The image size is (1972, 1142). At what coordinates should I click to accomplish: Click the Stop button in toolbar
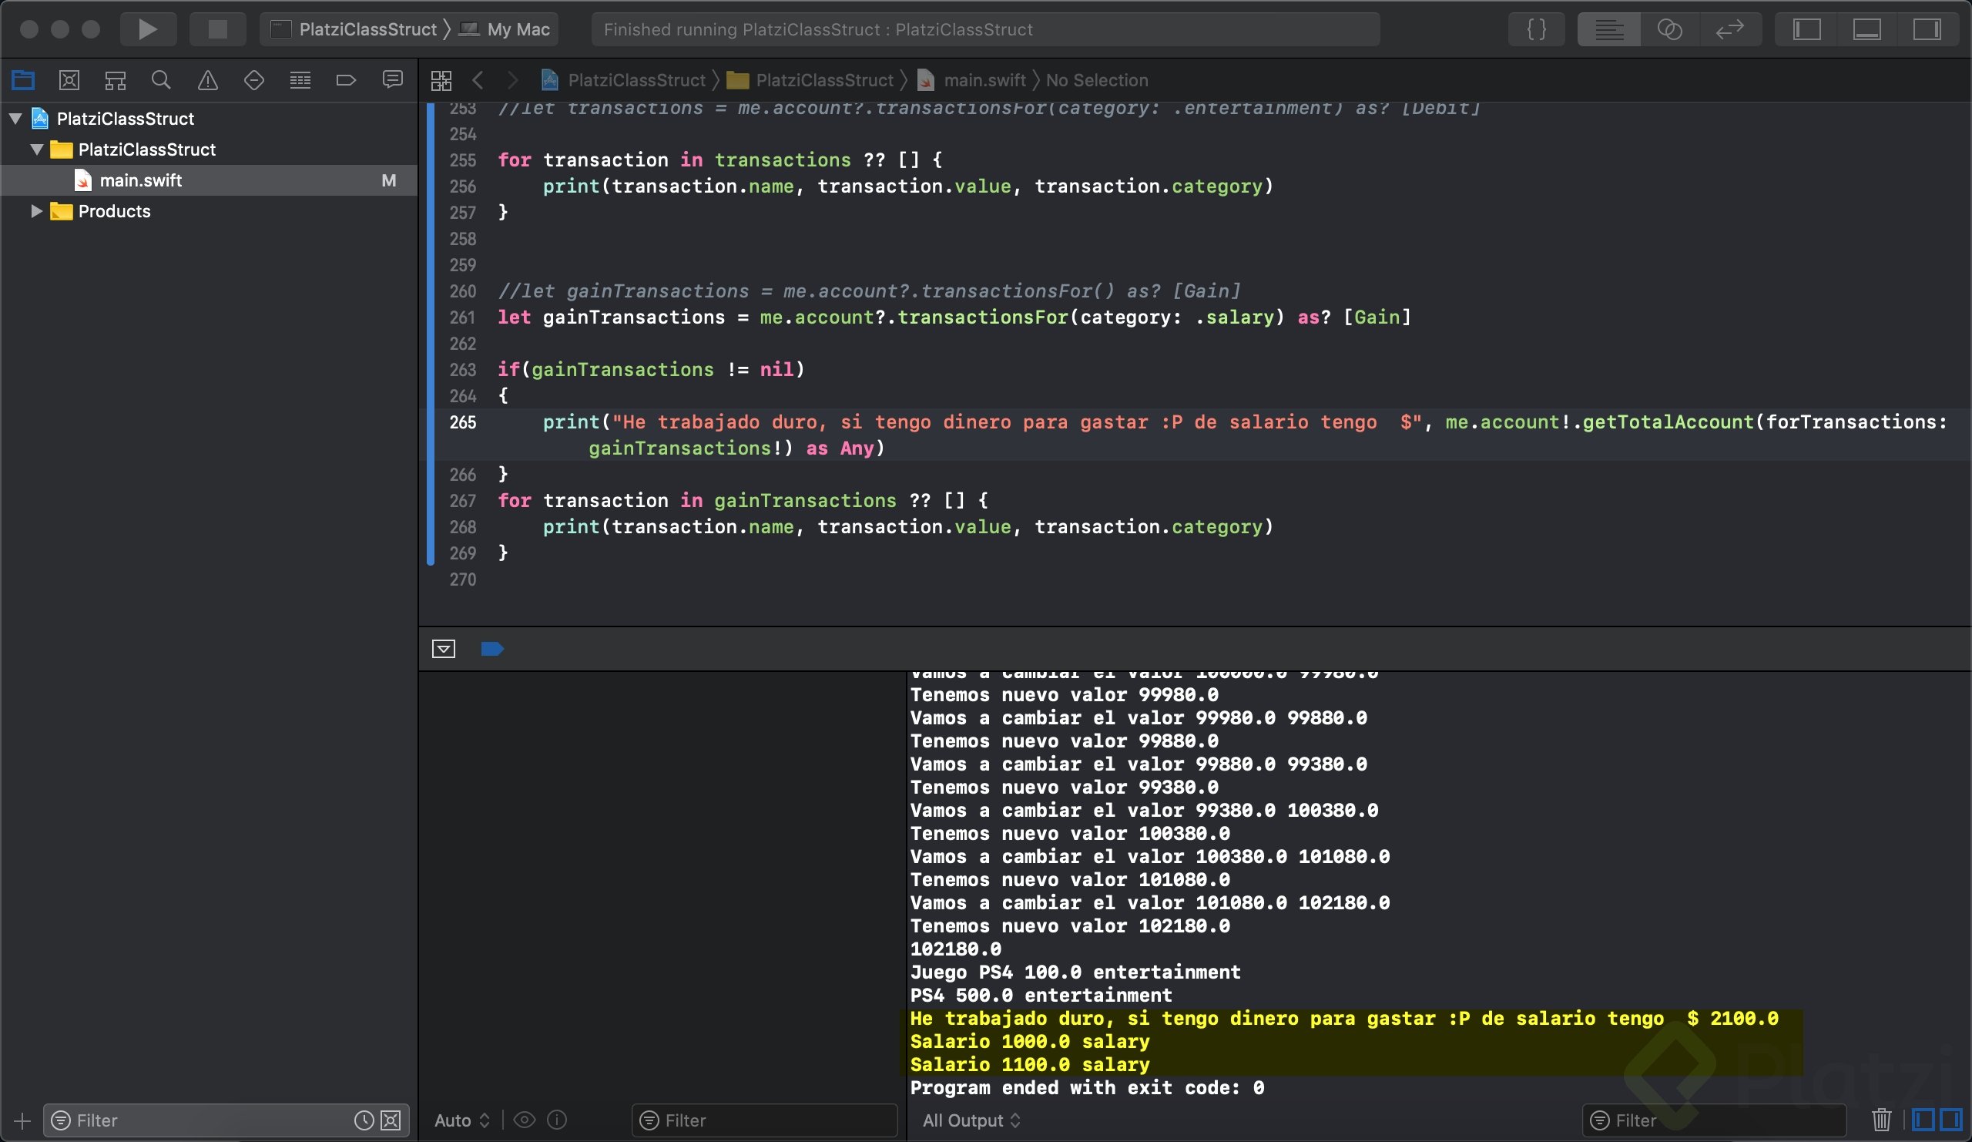coord(217,30)
